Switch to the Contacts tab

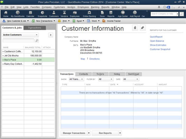(83, 74)
